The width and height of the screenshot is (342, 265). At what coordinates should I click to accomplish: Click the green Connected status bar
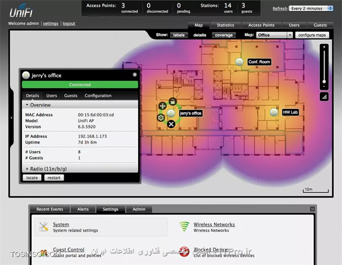click(80, 85)
